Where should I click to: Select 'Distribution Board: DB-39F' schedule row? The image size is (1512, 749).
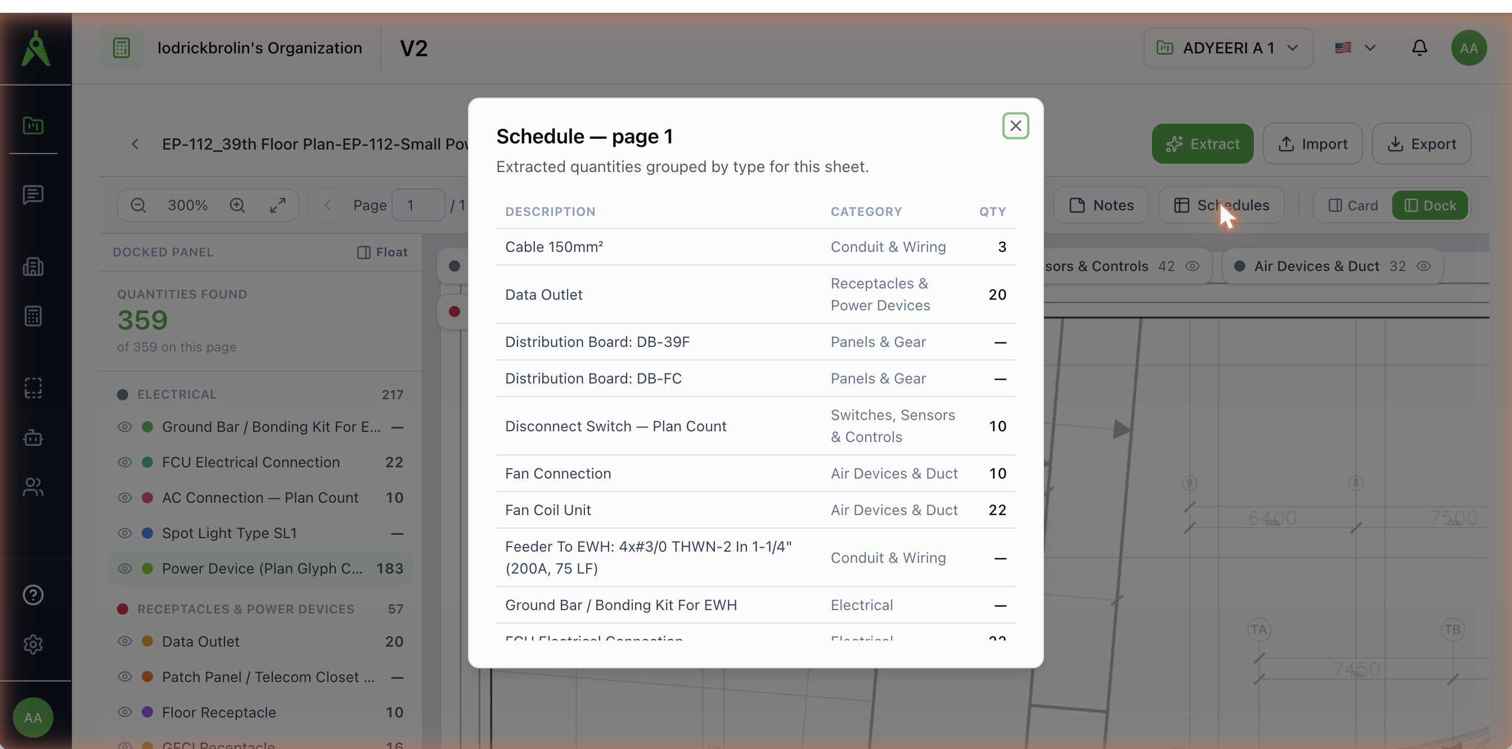(x=755, y=341)
